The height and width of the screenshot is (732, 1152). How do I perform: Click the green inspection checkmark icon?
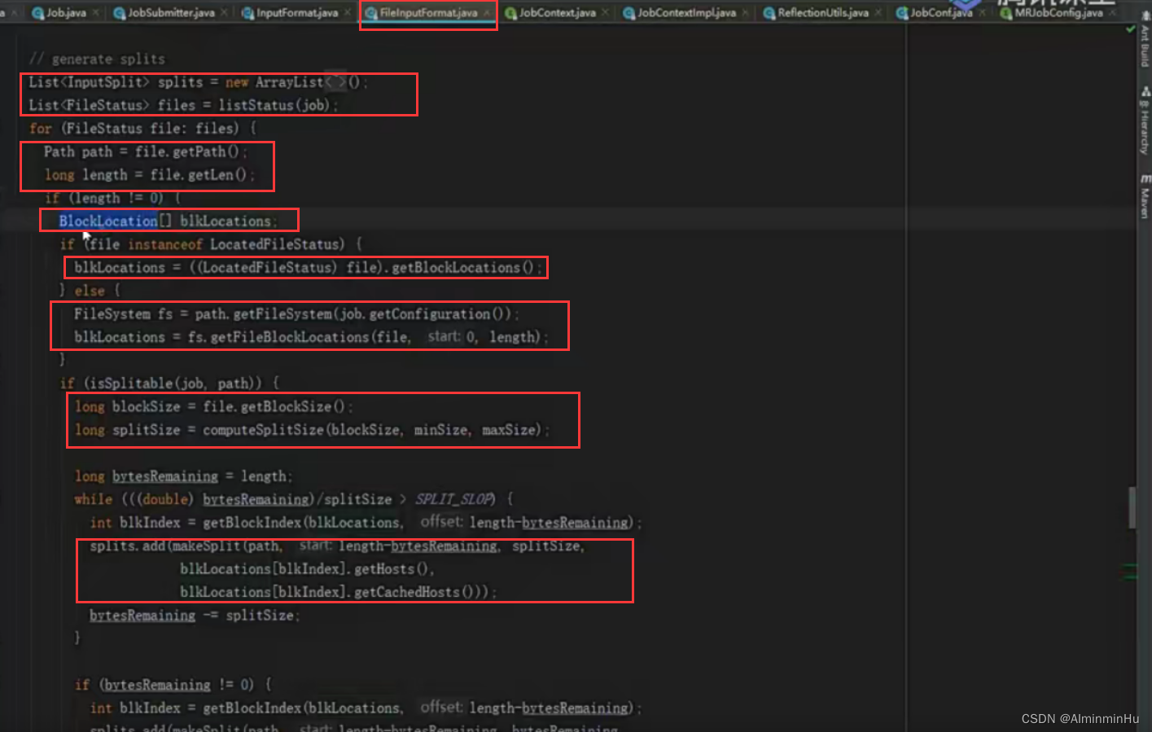[x=1130, y=29]
